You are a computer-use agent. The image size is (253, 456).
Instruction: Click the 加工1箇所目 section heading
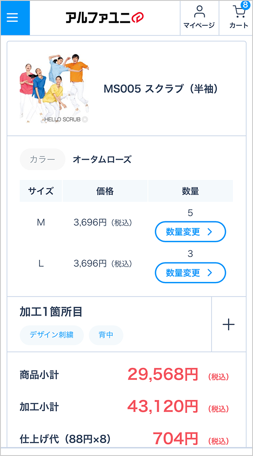pyautogui.click(x=51, y=312)
